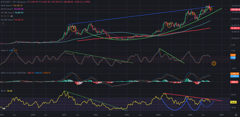Click the 2026 label on time axis
This screenshot has height=117, width=240.
(x=222, y=115)
